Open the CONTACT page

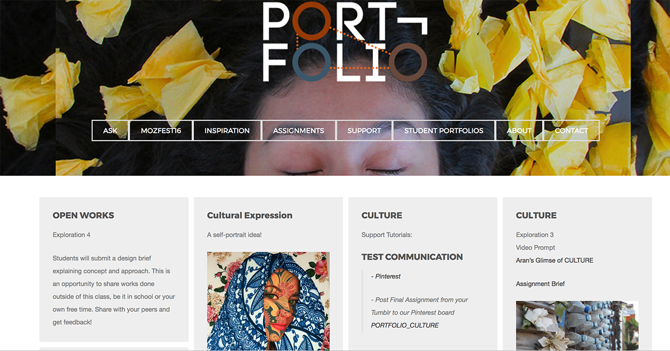click(571, 131)
